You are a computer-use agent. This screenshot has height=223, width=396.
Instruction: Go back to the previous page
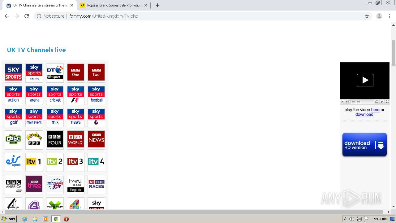7,16
